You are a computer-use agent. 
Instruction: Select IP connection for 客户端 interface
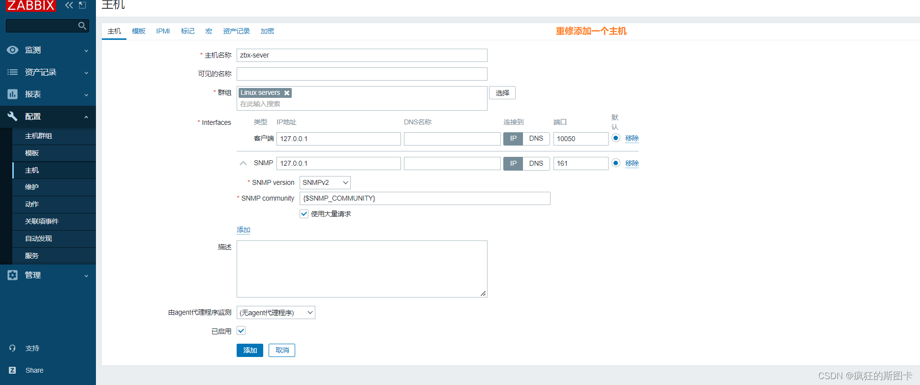513,139
